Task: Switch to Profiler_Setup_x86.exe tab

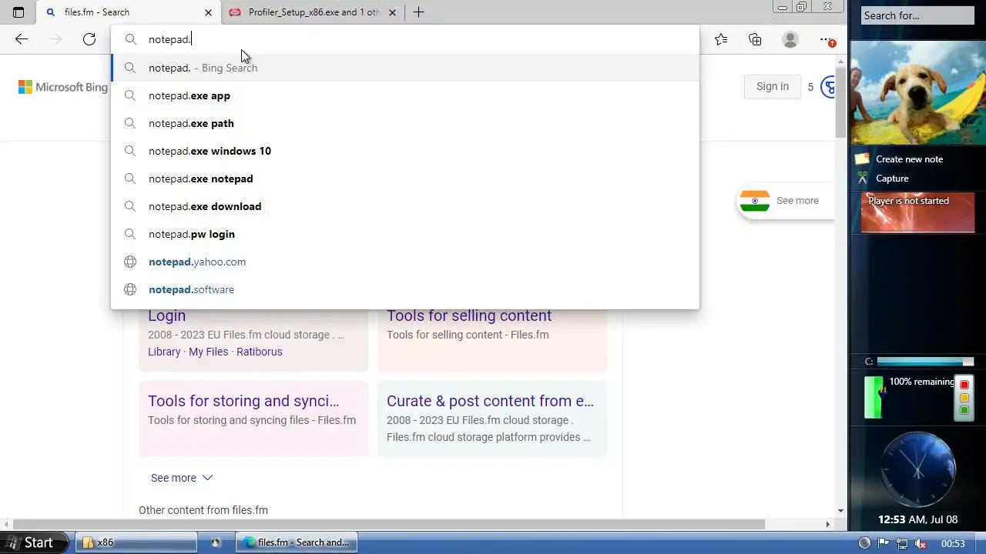Action: pos(314,12)
